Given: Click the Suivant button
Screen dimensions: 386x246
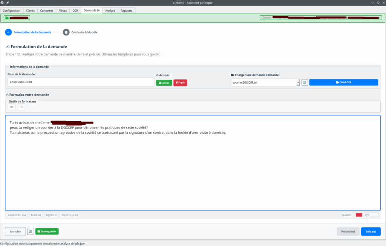Looking at the screenshot, I should (x=371, y=231).
